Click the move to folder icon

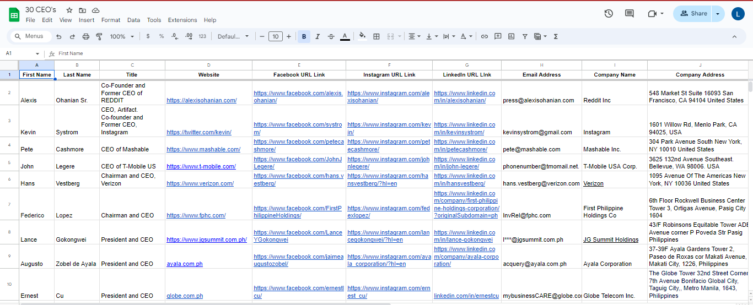(83, 10)
